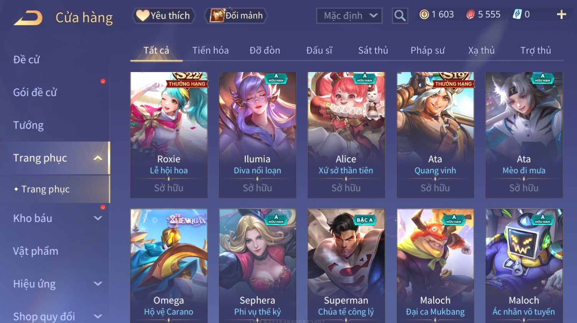This screenshot has width=577, height=323.
Task: Open the search magnifier icon
Action: [400, 16]
